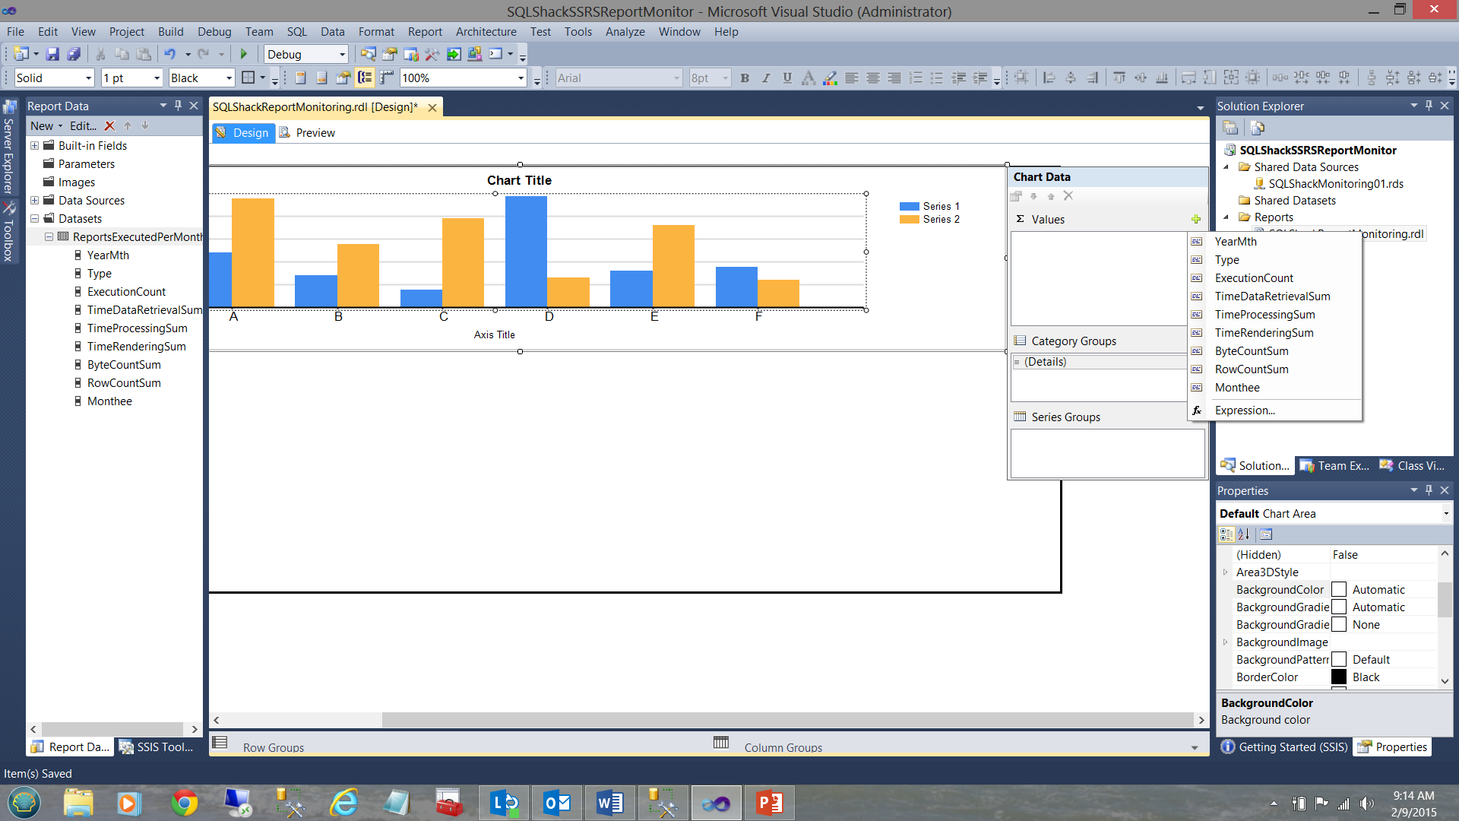Click Alphabetical sort icon in Properties
Image resolution: width=1459 pixels, height=821 pixels.
pos(1244,534)
